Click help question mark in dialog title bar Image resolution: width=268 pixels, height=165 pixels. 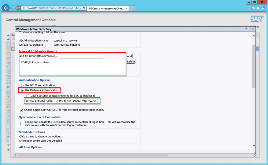(246, 29)
